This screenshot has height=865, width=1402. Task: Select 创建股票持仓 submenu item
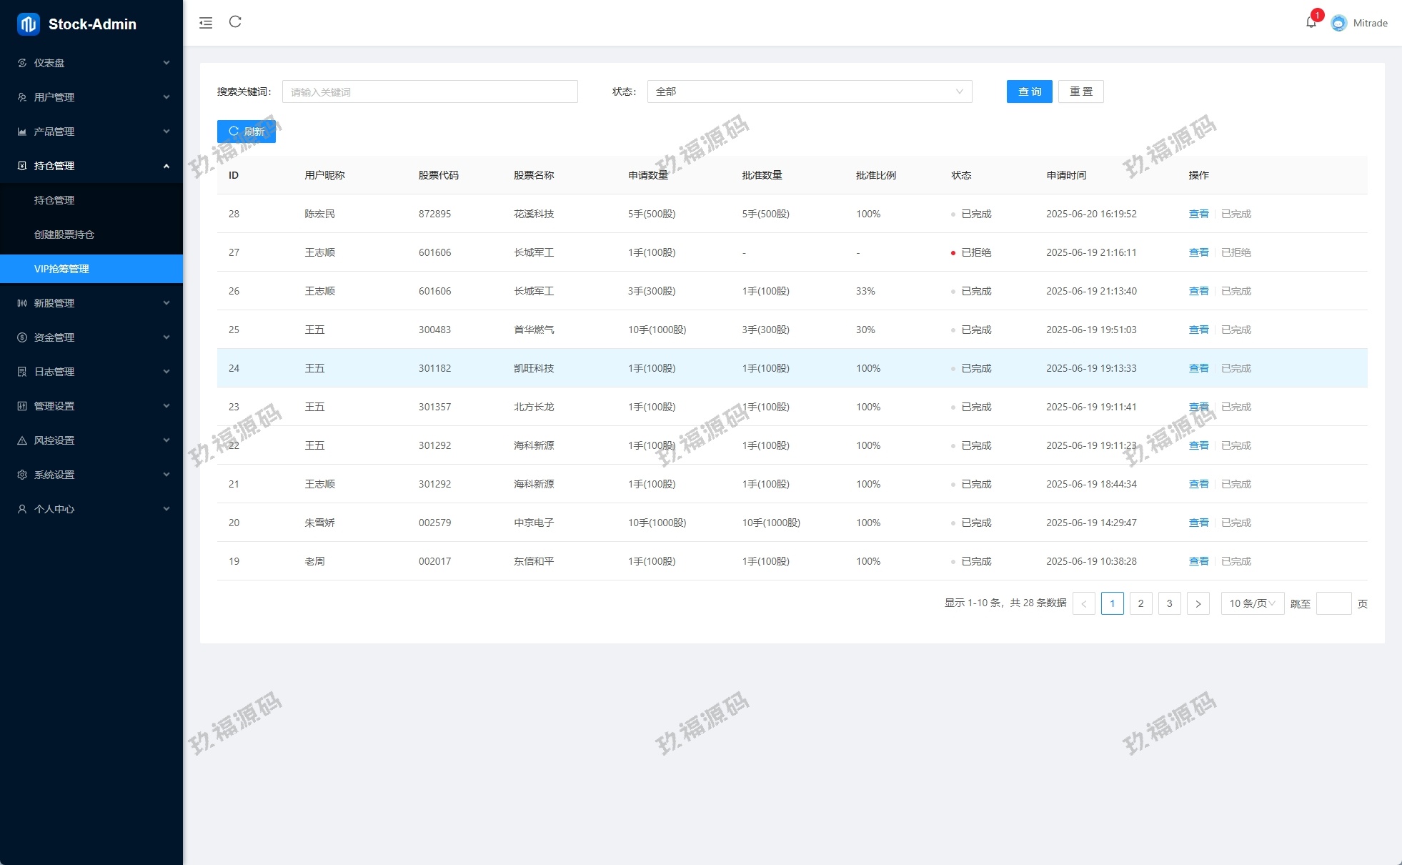click(64, 234)
